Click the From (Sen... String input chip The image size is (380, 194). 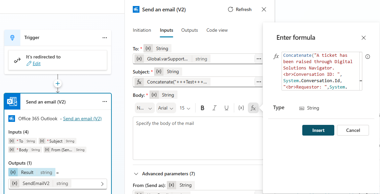pos(65,150)
